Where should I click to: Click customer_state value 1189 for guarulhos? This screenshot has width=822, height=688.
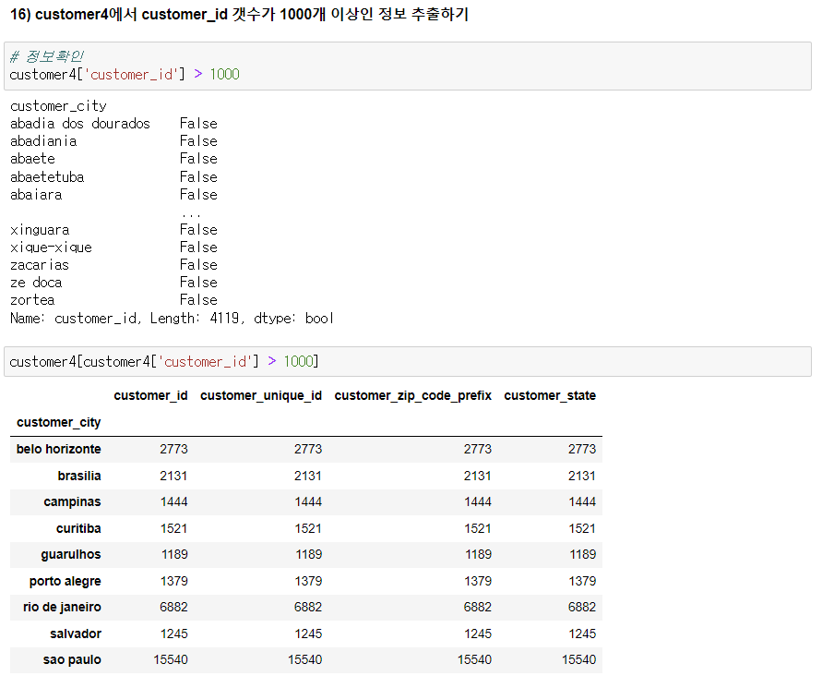[x=582, y=555]
